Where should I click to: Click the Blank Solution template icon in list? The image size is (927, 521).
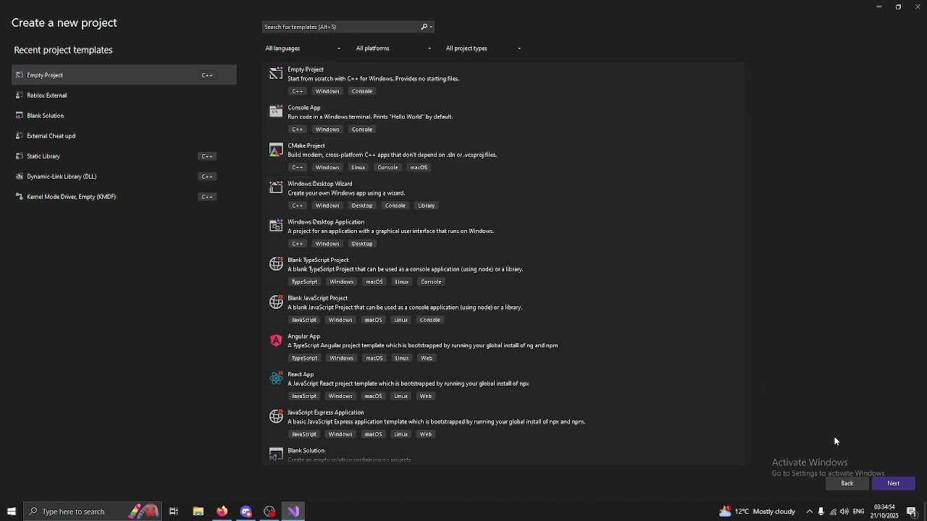click(x=276, y=454)
